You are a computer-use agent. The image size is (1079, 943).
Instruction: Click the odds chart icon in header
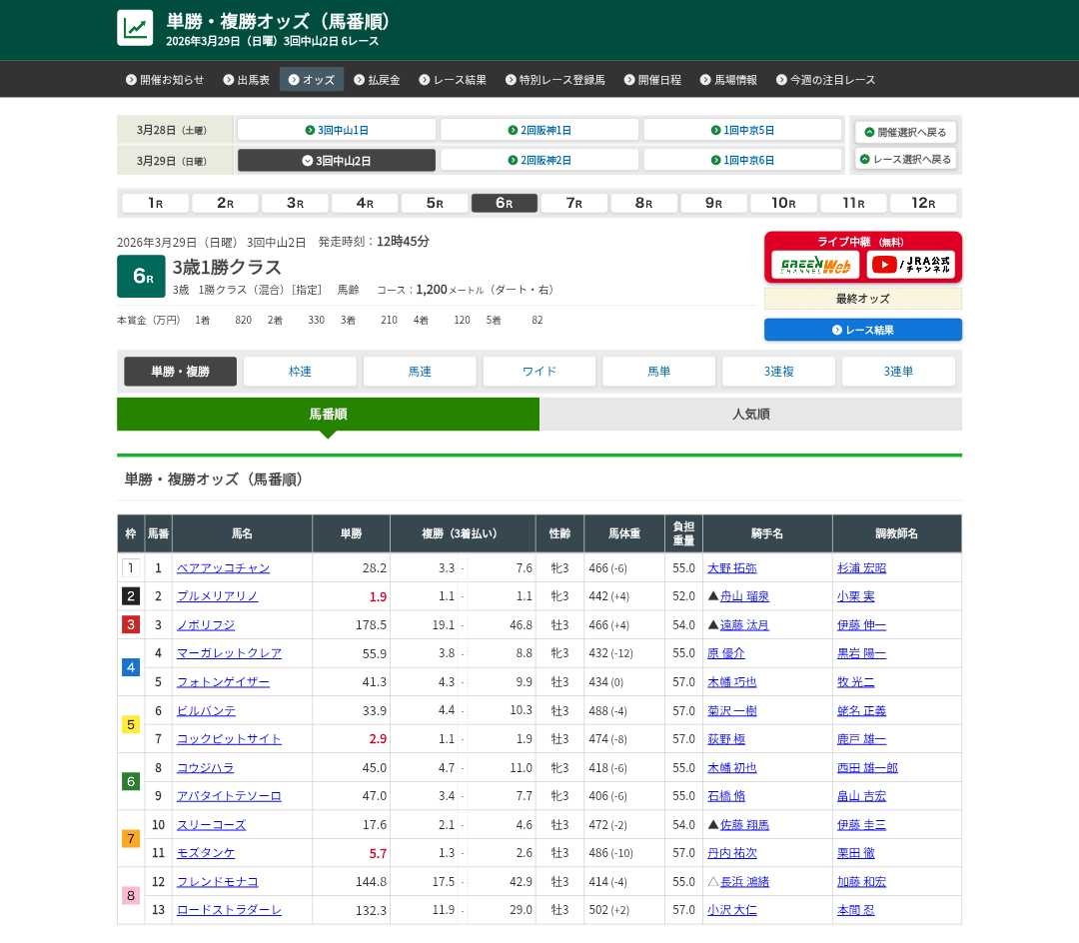[135, 28]
